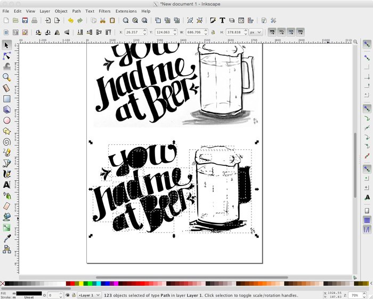Screen dimensions: 373x299
Task: Click the Cut scissors icon
Action: 103,20
